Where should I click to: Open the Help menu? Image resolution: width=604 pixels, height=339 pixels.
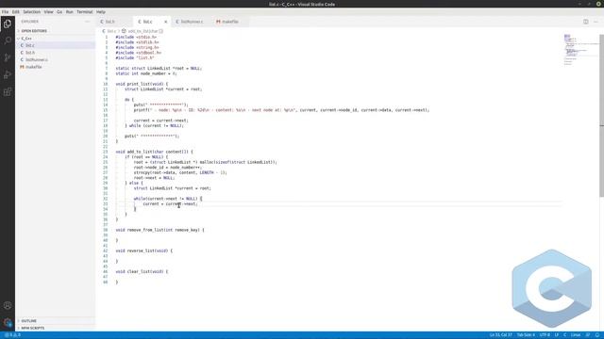[x=101, y=12]
